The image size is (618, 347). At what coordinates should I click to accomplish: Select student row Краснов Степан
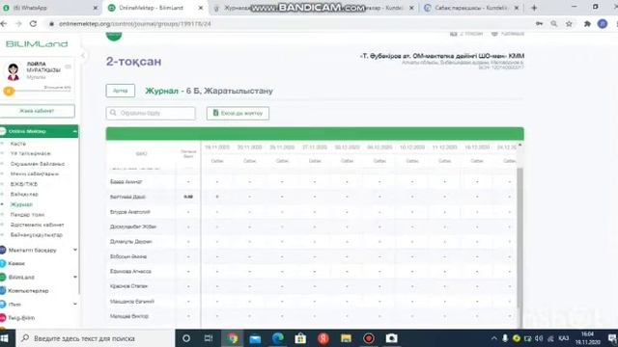pos(128,286)
